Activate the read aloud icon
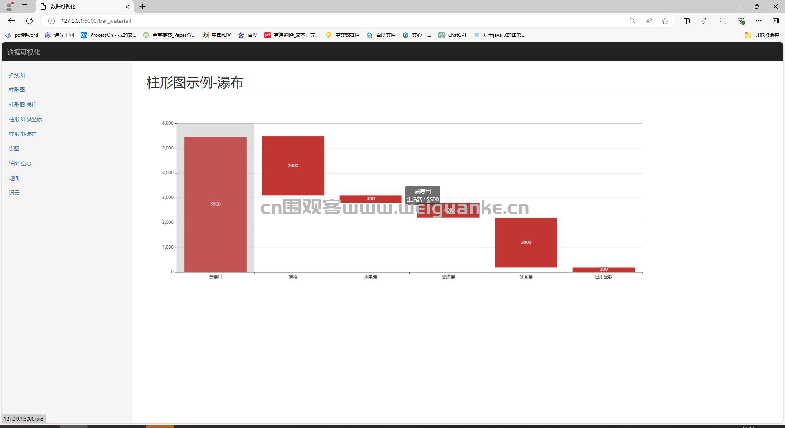Screen dimensions: 785x428 649,21
